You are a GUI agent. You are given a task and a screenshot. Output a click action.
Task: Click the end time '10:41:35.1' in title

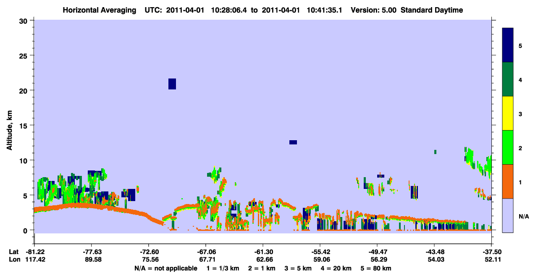[325, 10]
